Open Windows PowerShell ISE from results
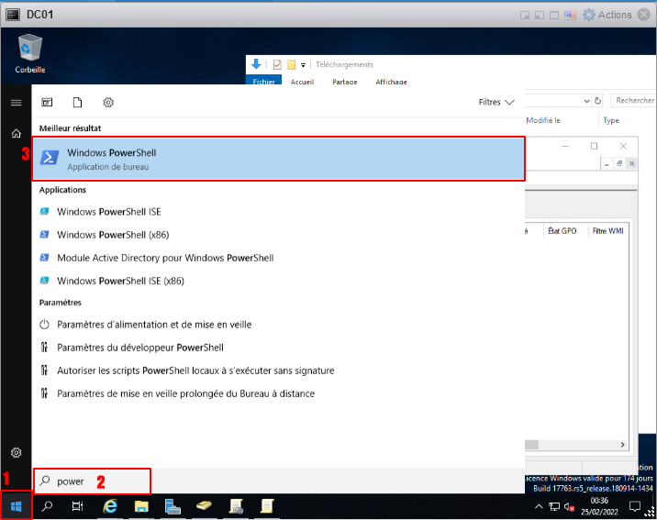Image resolution: width=657 pixels, height=520 pixels. point(108,211)
